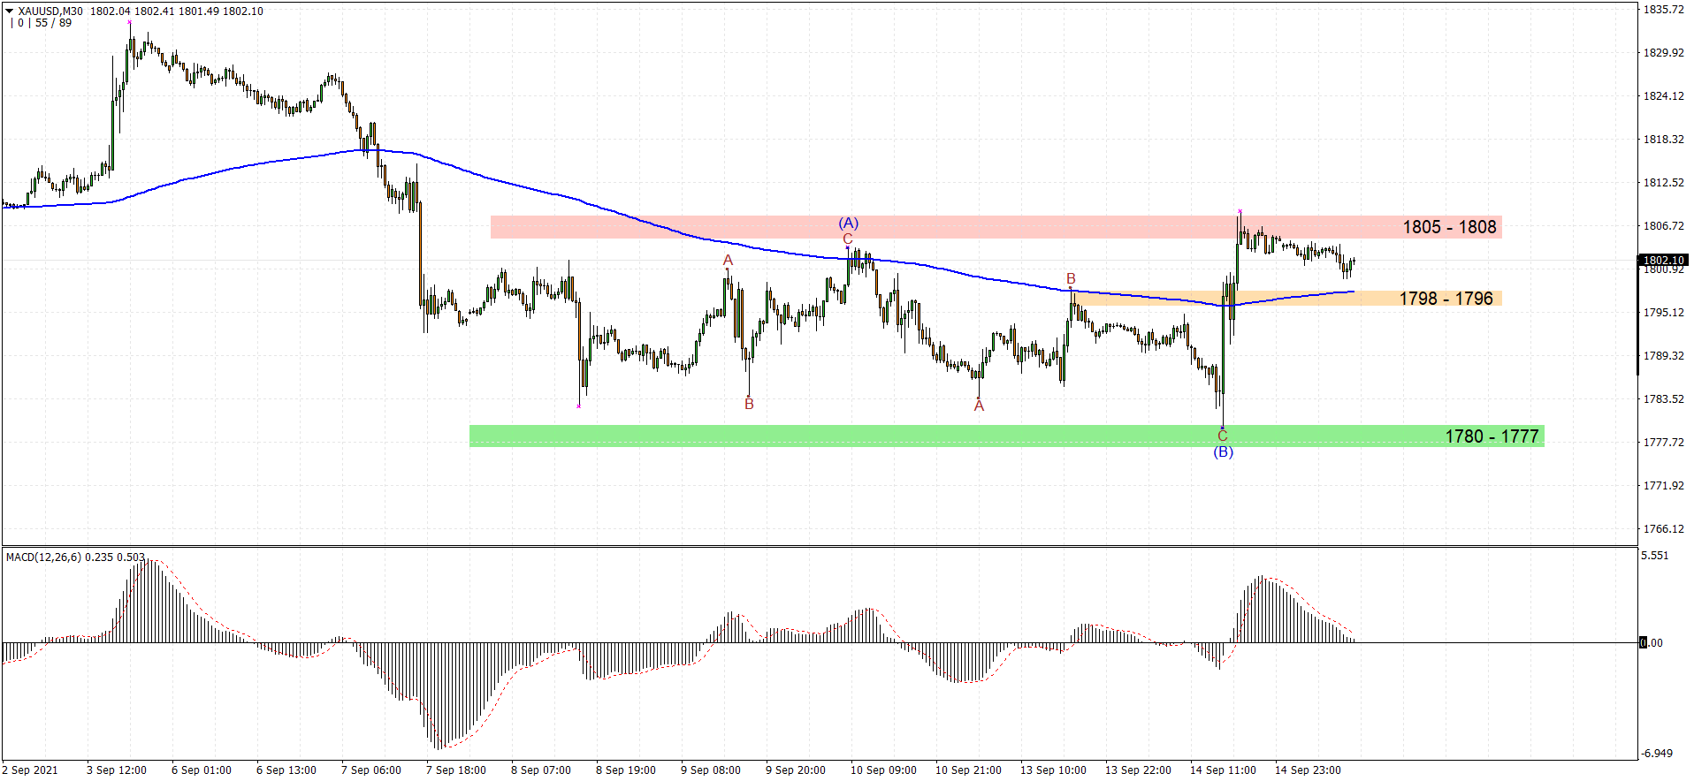This screenshot has width=1694, height=781.
Task: Click the 1812.52 price axis label
Action: [x=1663, y=183]
